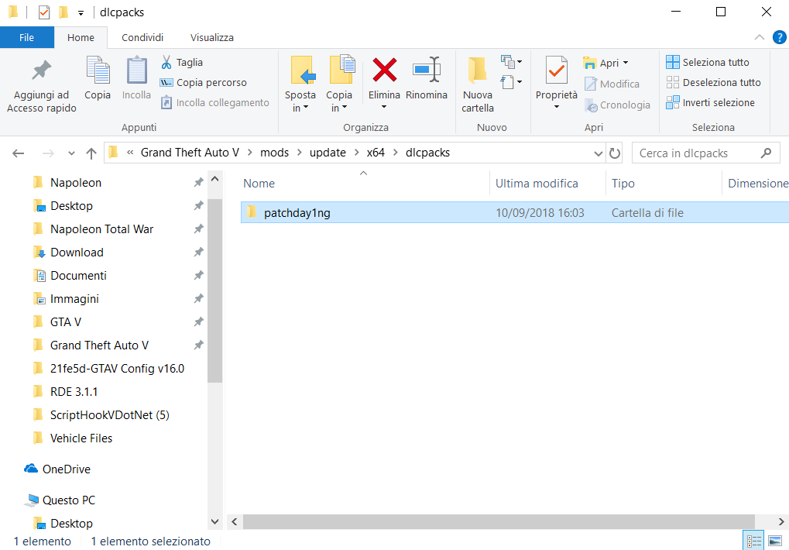
Task: Open Immagini in the sidebar
Action: click(74, 299)
